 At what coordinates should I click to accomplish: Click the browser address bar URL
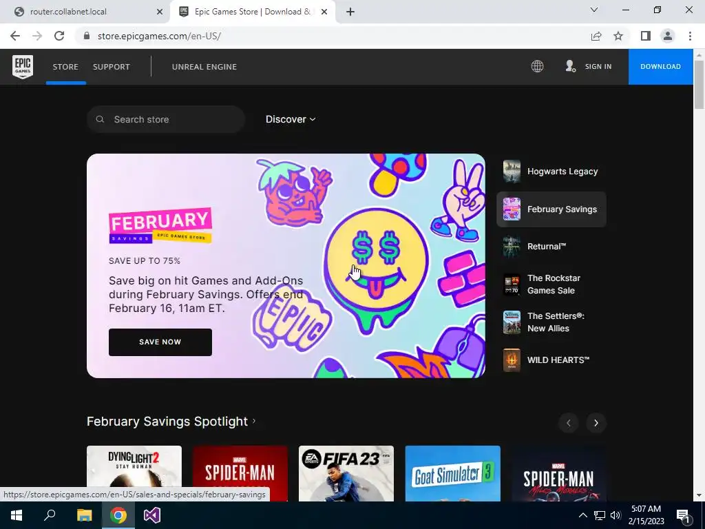[159, 36]
